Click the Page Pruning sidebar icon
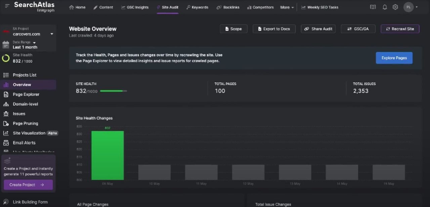 click(6, 124)
